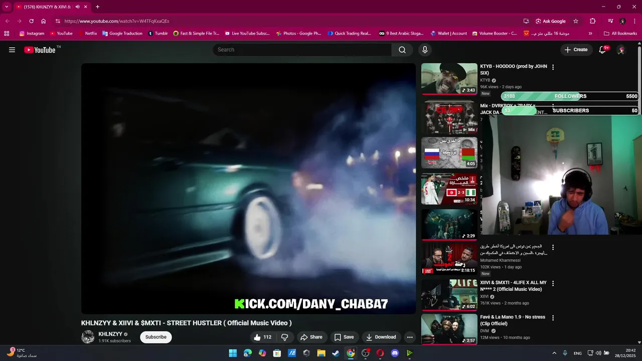This screenshot has height=361, width=642.
Task: Open Quick Trading Real bookmark
Action: pyautogui.click(x=349, y=34)
